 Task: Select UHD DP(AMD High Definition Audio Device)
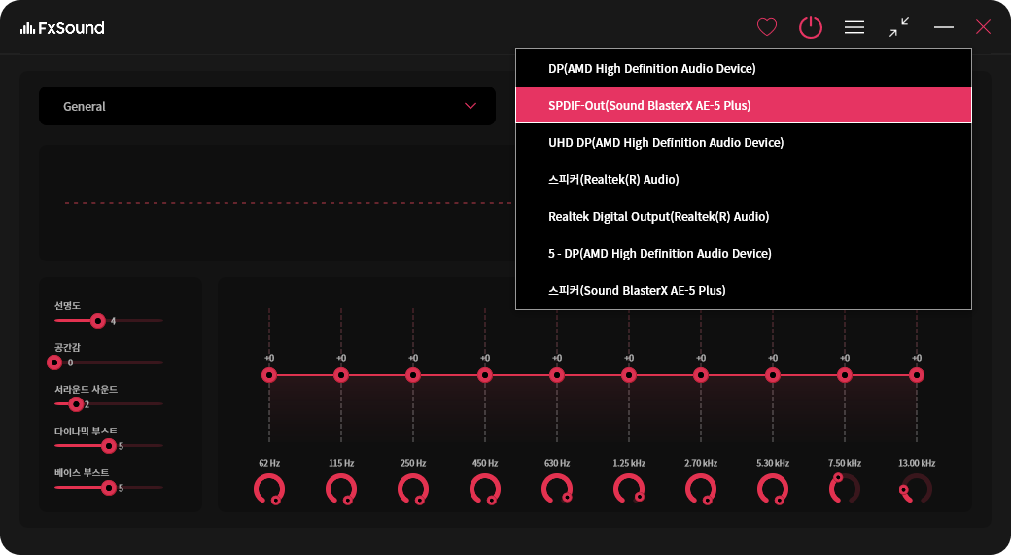[x=744, y=143]
